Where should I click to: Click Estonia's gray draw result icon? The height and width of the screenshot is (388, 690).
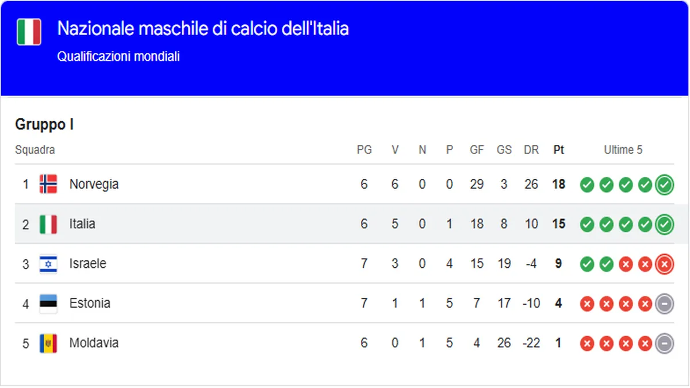coord(664,304)
